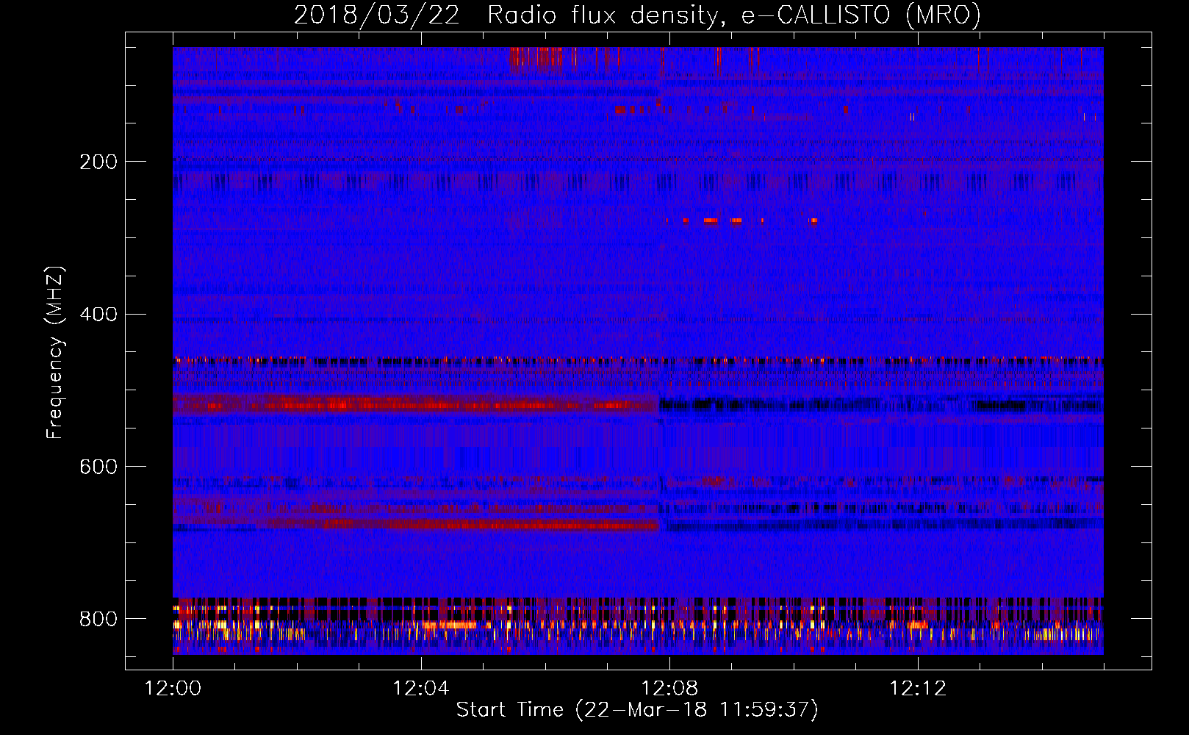
Task: Click the 12:12 time tick label
Action: [918, 689]
